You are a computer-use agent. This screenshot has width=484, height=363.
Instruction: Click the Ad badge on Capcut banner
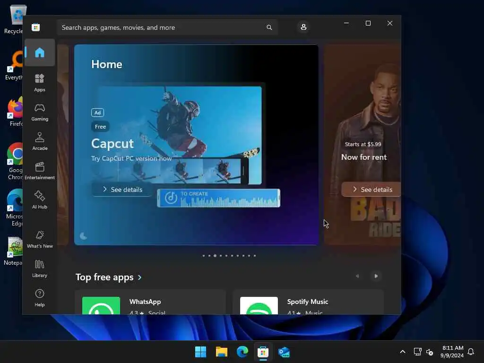click(x=97, y=112)
